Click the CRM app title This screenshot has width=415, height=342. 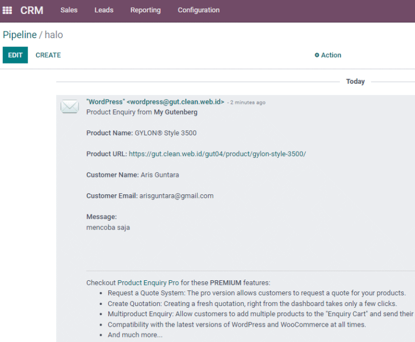click(32, 10)
